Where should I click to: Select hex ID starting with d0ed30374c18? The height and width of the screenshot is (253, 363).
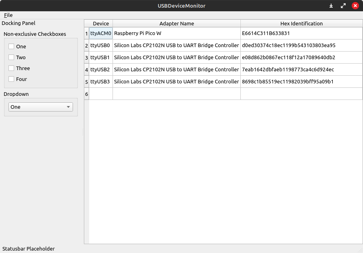pyautogui.click(x=301, y=46)
